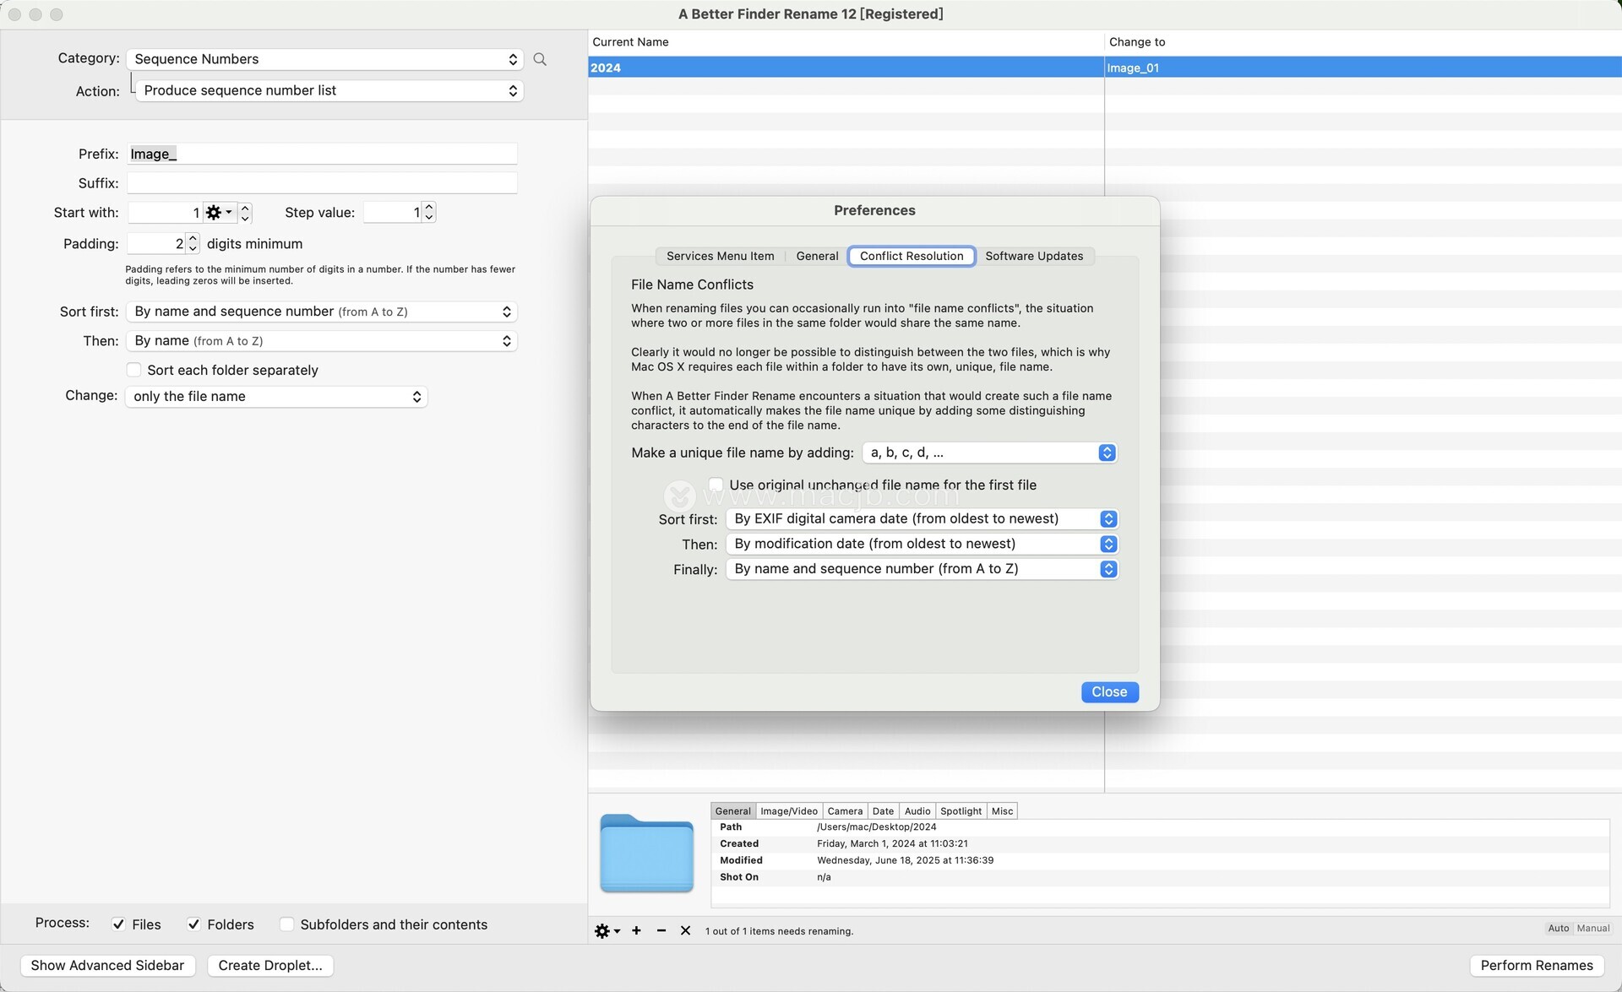Open the Then dropdown showing By name

point(321,341)
